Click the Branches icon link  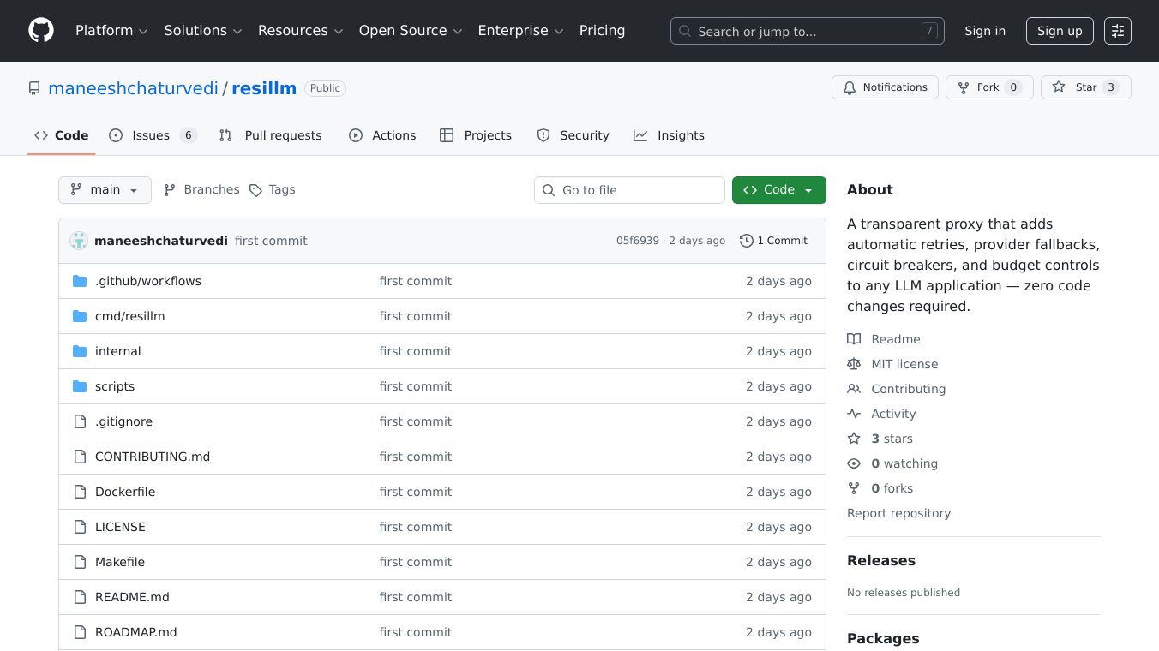coord(170,190)
